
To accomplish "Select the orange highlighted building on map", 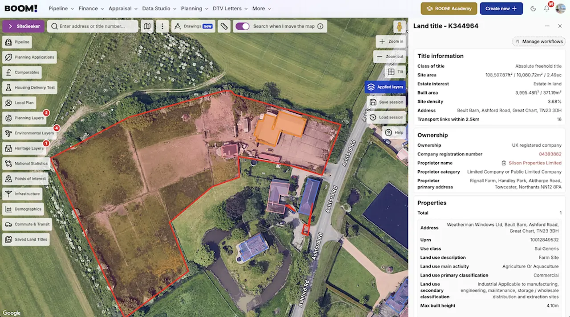I will pos(280,127).
